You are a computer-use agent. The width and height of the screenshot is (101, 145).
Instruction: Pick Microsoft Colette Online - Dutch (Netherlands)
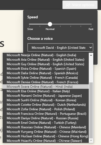(46, 105)
